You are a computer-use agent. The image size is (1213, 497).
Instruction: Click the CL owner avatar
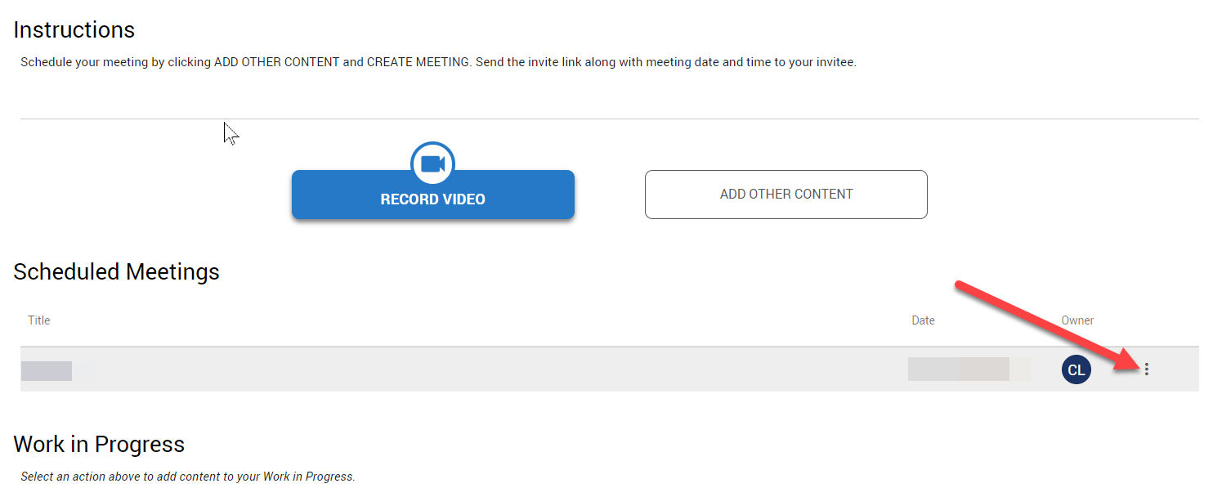click(1076, 369)
